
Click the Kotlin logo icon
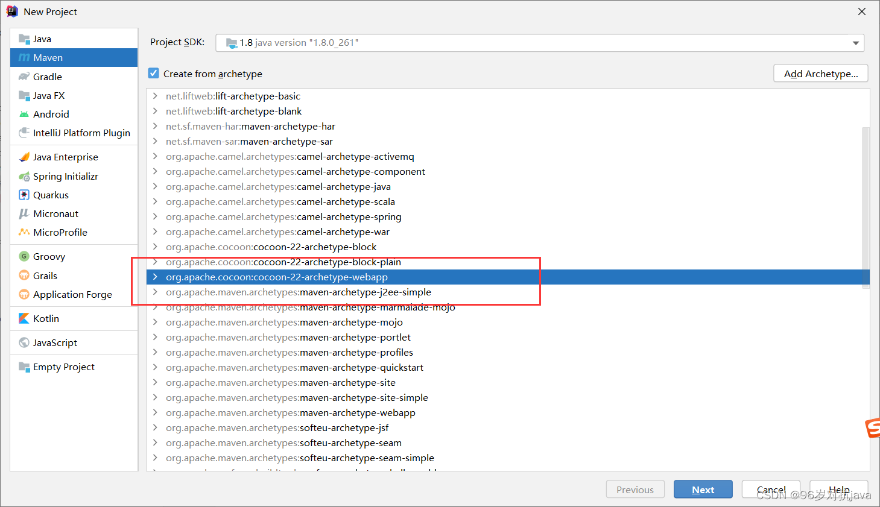[24, 318]
